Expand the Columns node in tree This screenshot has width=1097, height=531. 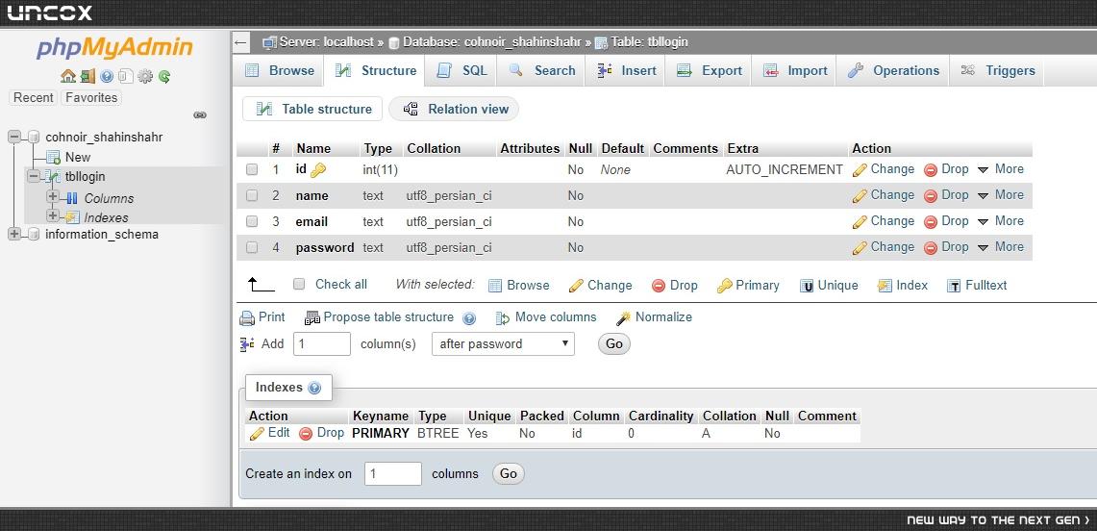pos(53,196)
